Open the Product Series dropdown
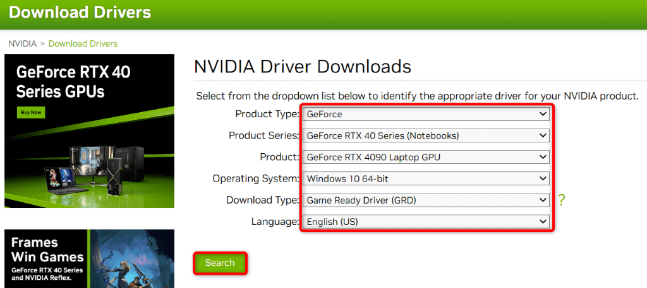The height and width of the screenshot is (288, 647). tap(426, 135)
